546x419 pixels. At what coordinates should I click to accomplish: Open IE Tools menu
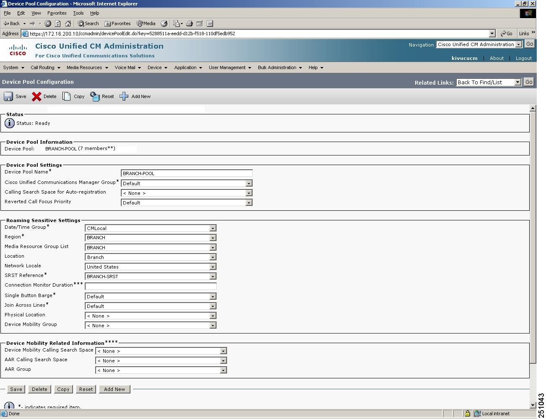point(78,13)
